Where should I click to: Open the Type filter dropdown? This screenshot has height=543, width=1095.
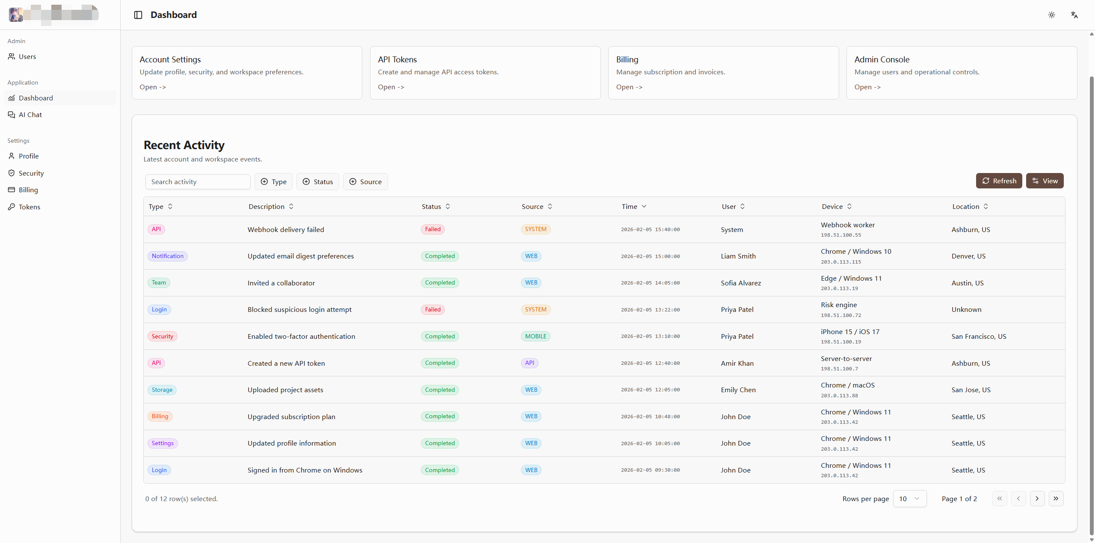click(273, 182)
